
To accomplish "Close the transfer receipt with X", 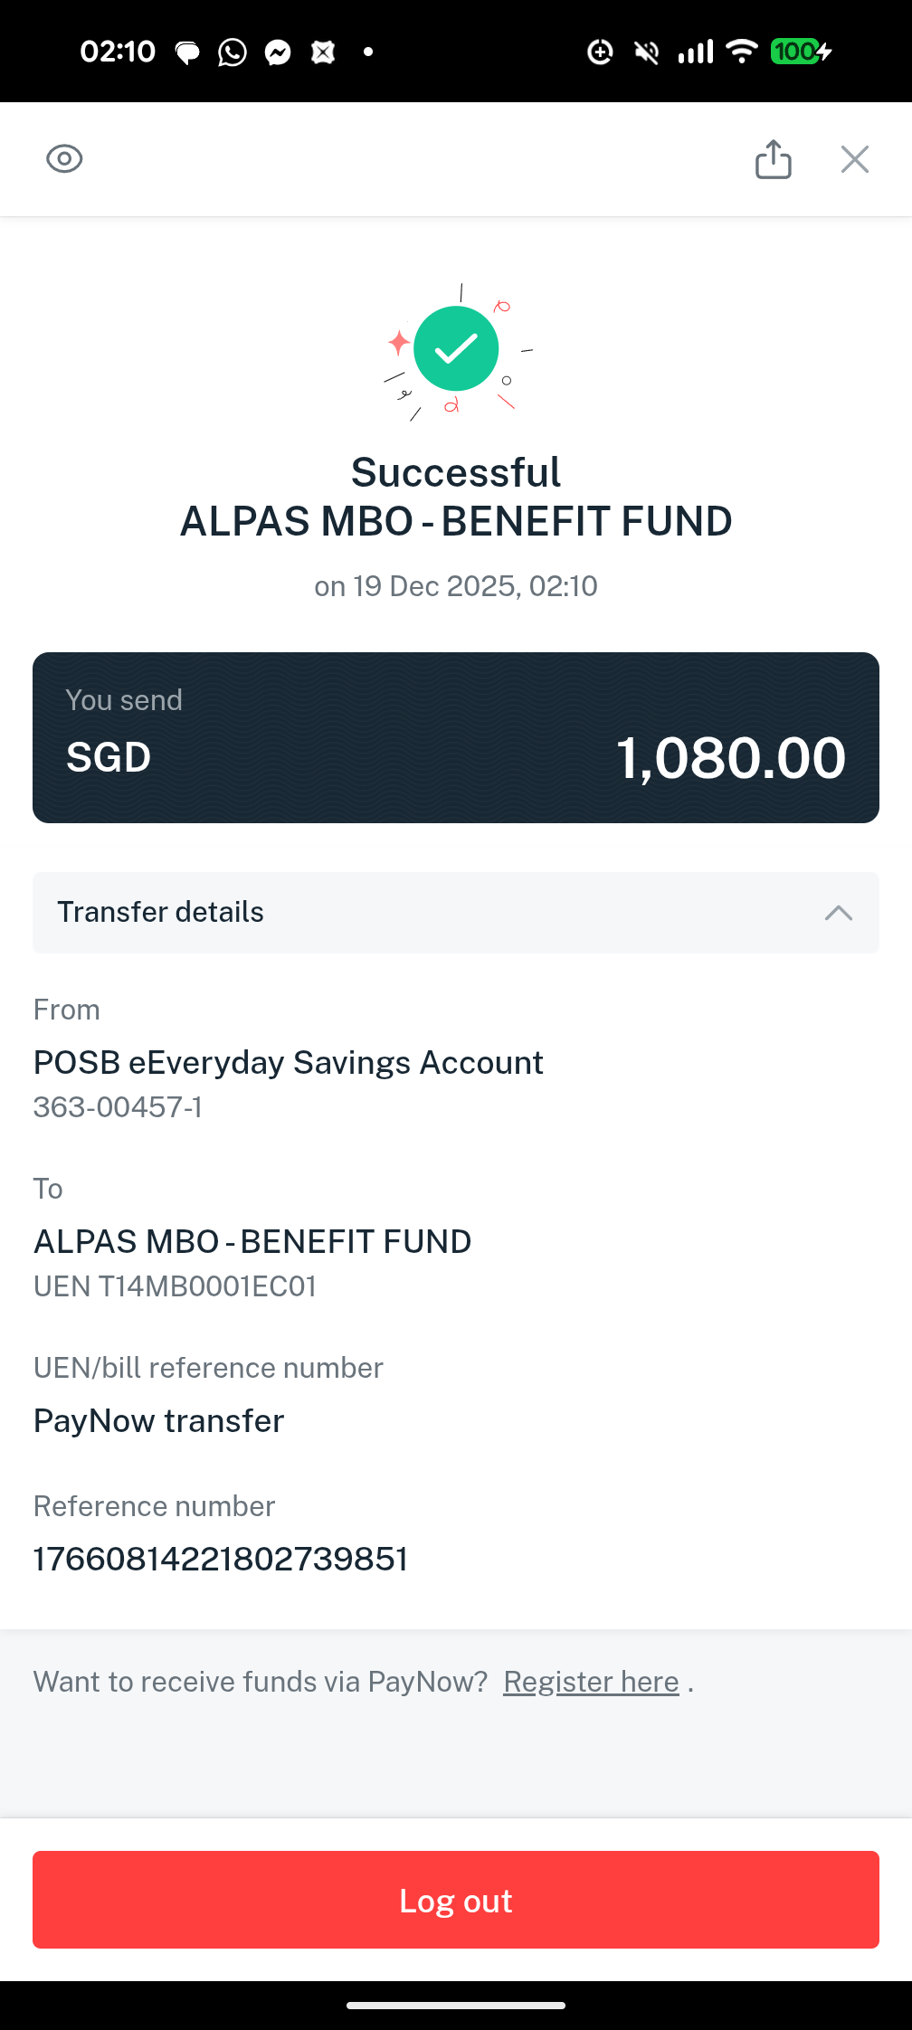I will 855,159.
